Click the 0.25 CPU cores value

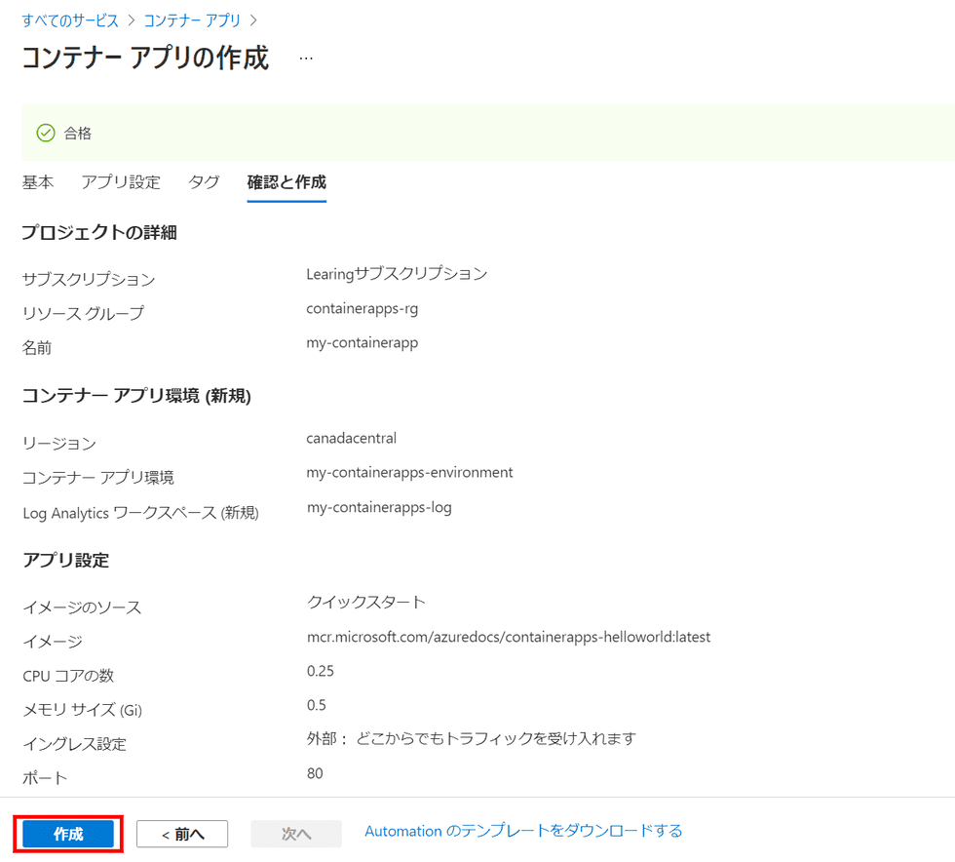tap(321, 671)
